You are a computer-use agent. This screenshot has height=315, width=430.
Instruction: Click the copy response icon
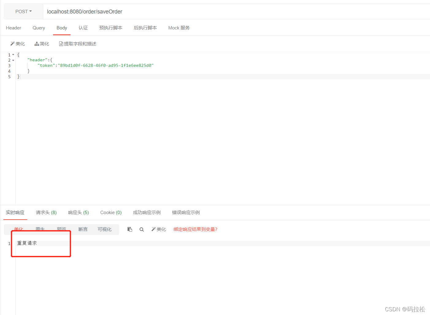pyautogui.click(x=130, y=229)
